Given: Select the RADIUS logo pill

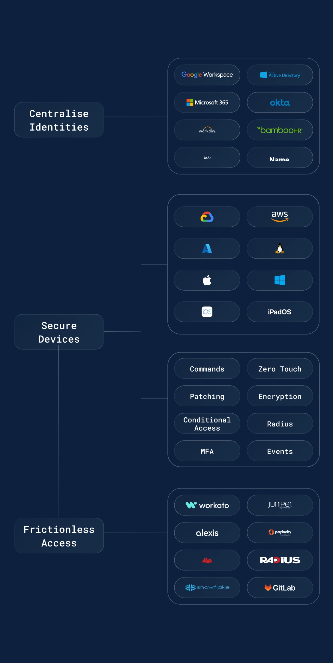Looking at the screenshot, I should click(280, 560).
